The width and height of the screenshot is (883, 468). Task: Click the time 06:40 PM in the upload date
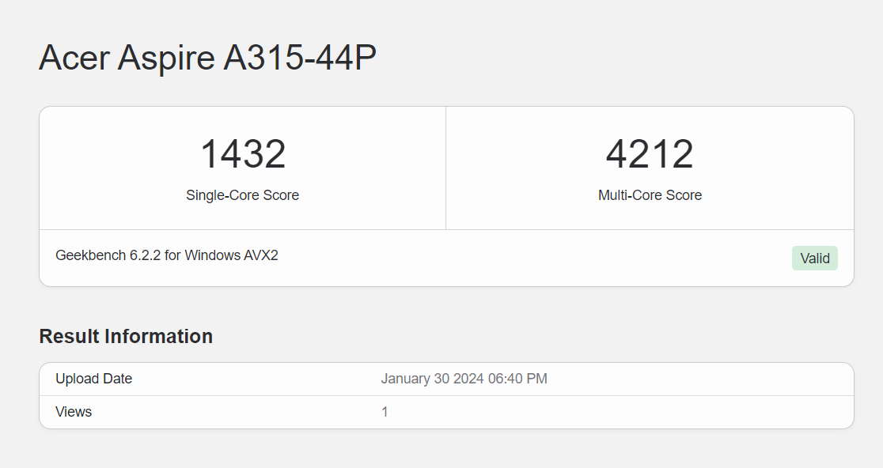point(518,379)
